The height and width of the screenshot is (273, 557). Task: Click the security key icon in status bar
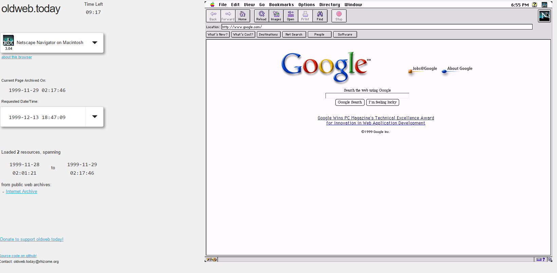click(211, 259)
